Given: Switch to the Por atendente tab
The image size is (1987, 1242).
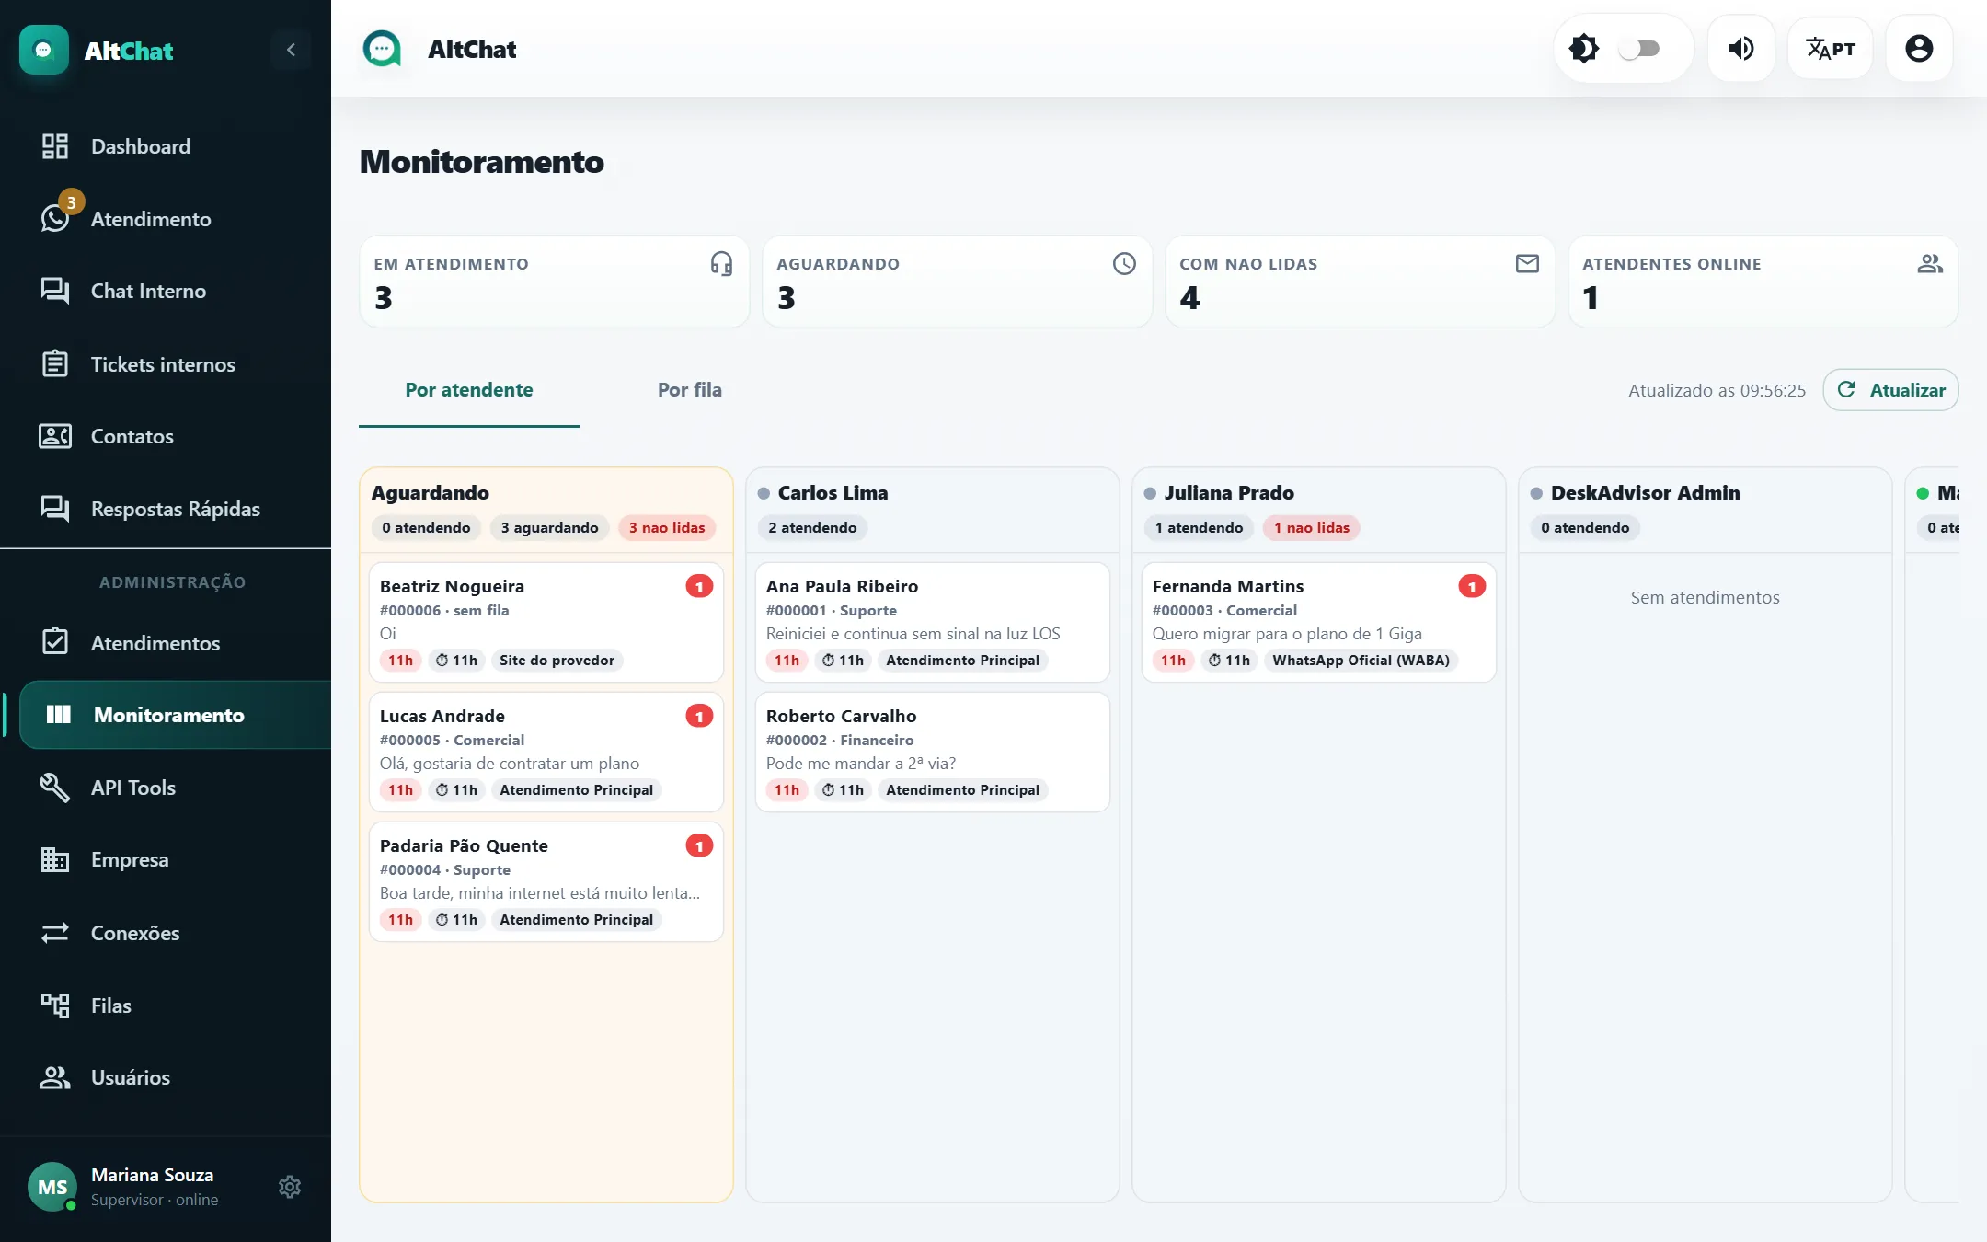Looking at the screenshot, I should pyautogui.click(x=469, y=390).
